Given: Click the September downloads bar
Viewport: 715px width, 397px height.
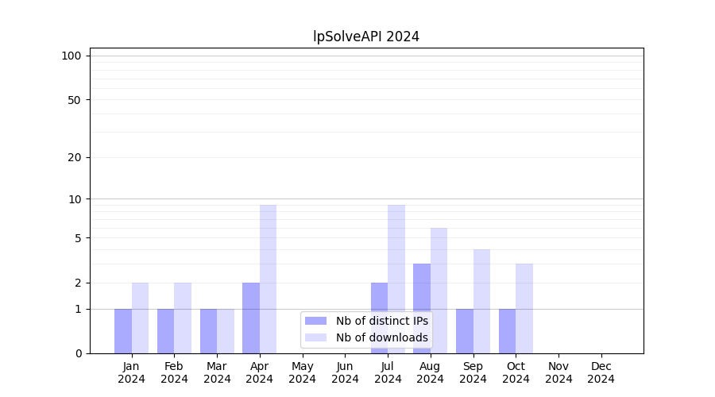Looking at the screenshot, I should (481, 301).
